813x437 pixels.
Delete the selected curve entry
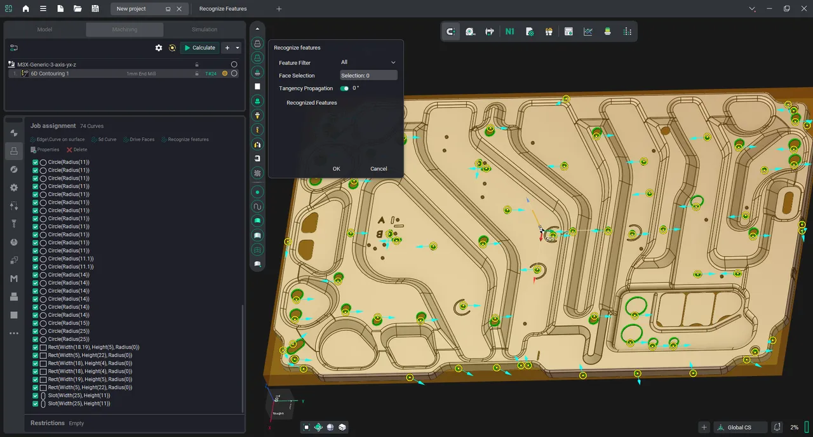coord(77,149)
